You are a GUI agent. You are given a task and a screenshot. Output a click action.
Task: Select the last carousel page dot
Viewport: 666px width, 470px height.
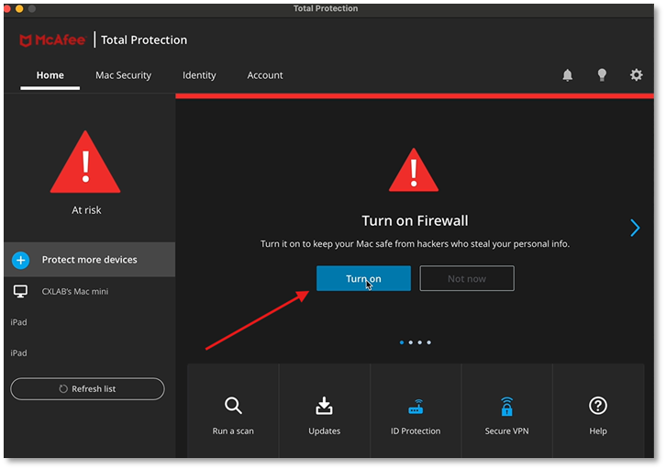428,342
